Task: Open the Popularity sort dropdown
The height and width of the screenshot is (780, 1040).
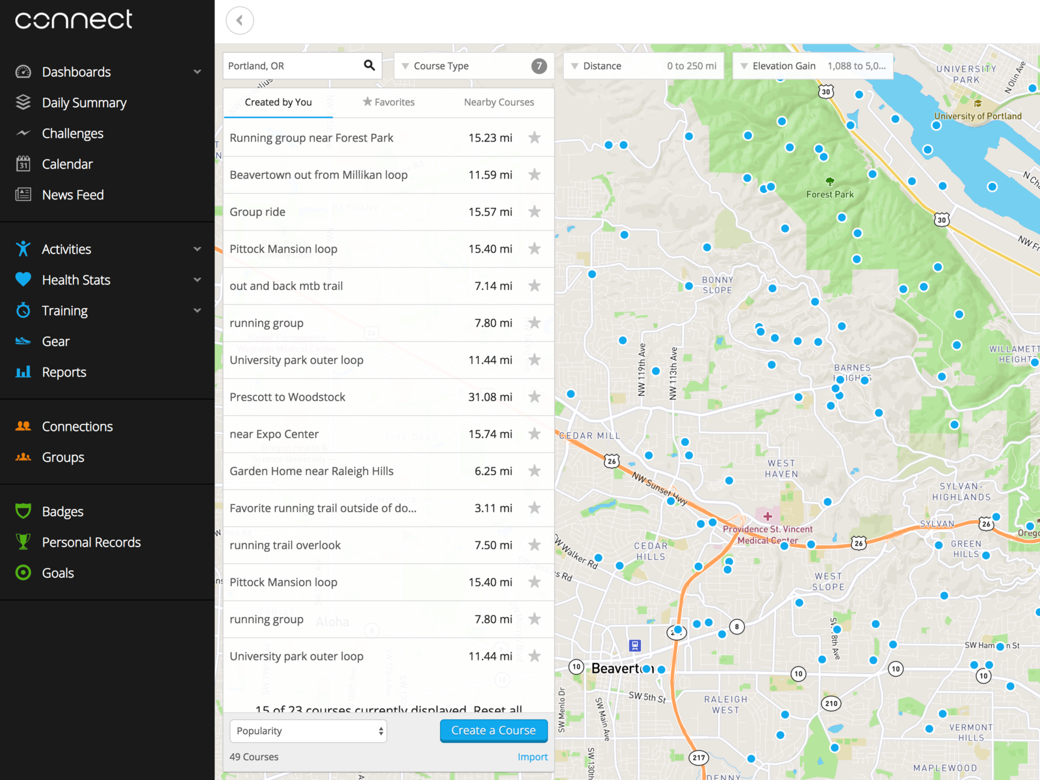Action: point(308,731)
